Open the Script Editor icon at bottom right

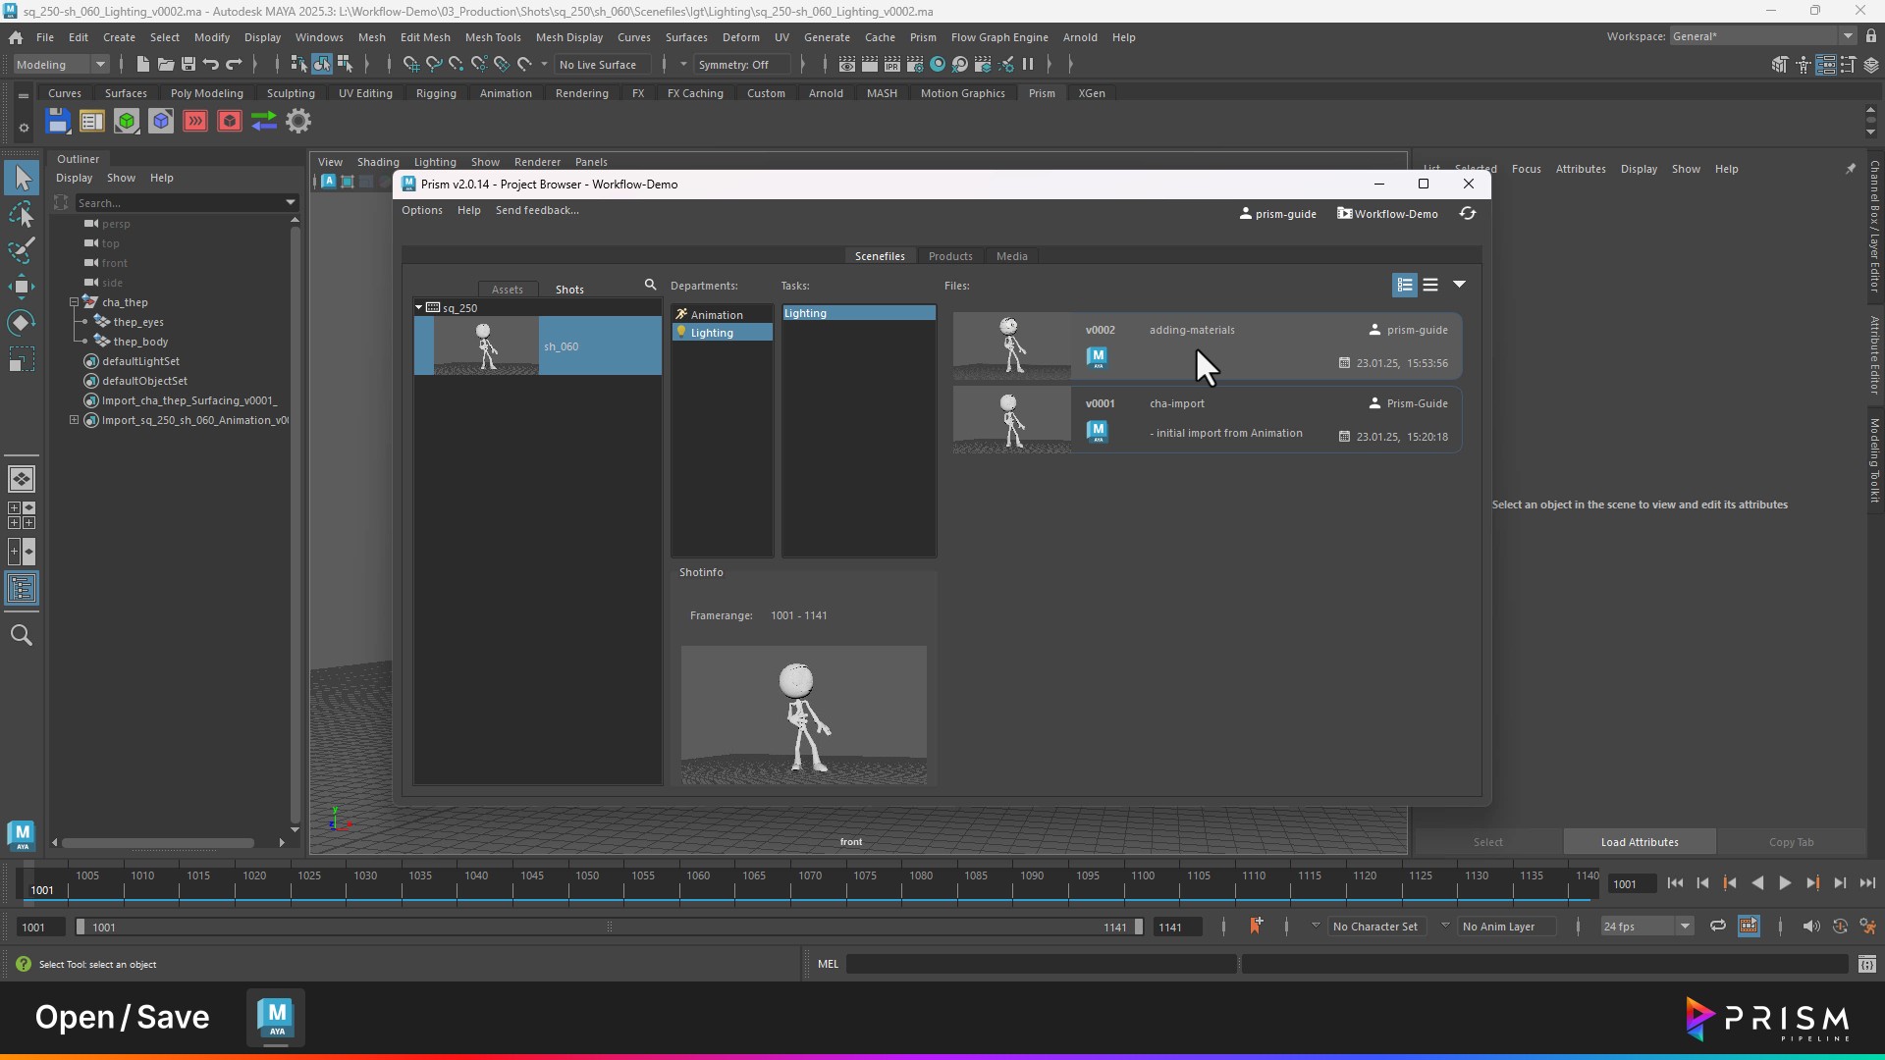coord(1867,964)
